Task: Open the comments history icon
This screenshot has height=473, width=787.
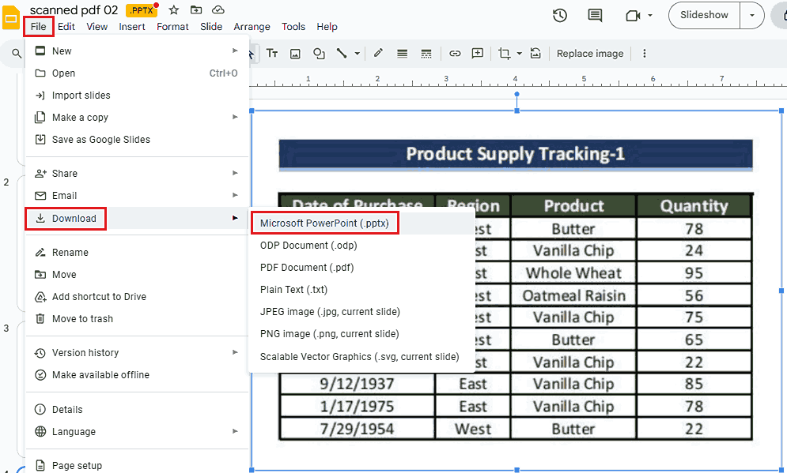Action: pyautogui.click(x=595, y=16)
